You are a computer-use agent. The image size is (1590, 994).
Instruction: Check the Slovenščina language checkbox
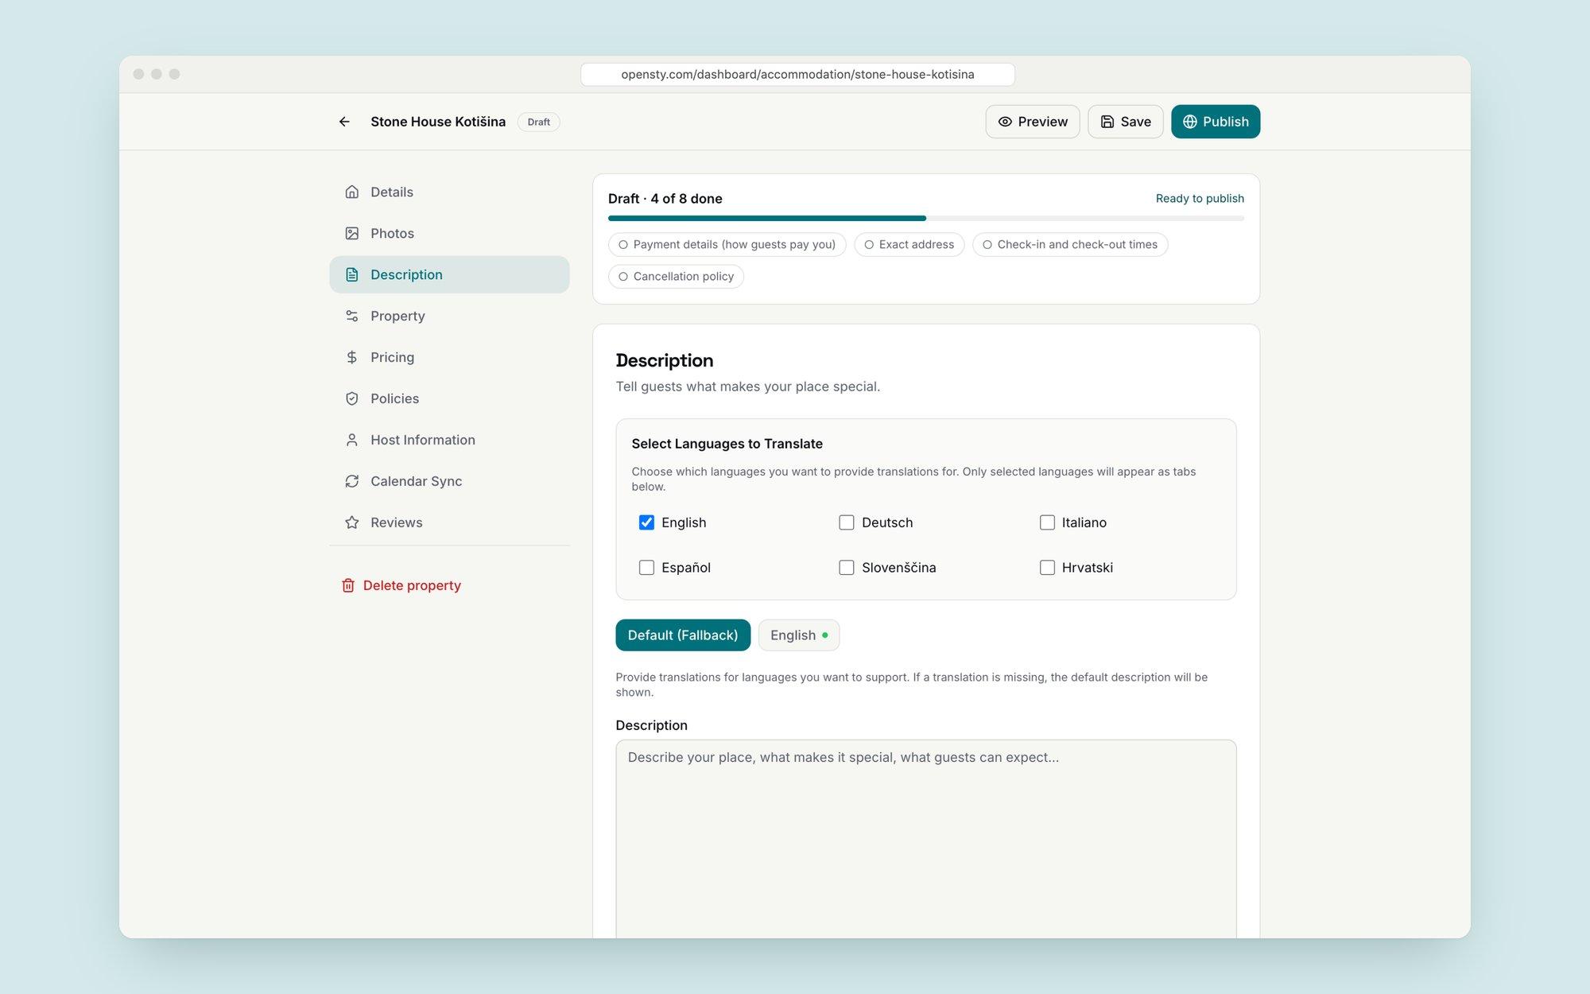(x=847, y=568)
